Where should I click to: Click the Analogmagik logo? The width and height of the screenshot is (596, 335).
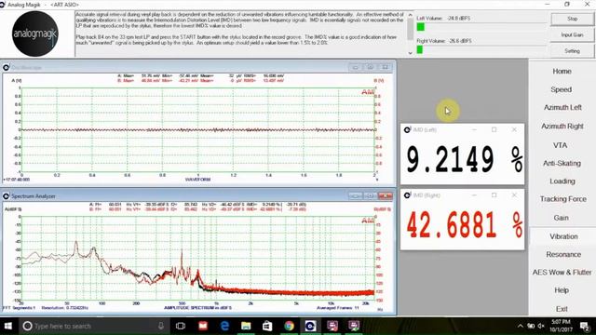click(35, 33)
